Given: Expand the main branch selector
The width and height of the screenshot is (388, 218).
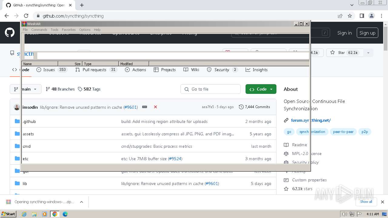Looking at the screenshot, I should (25, 89).
